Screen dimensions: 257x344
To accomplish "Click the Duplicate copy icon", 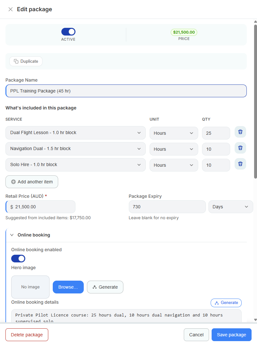I will [x=16, y=61].
